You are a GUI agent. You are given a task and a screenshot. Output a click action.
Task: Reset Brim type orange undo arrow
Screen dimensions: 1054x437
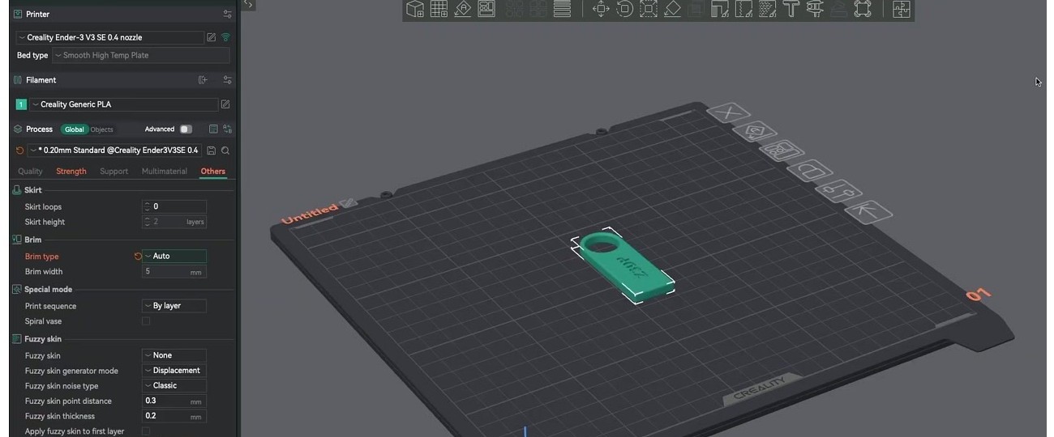(138, 256)
